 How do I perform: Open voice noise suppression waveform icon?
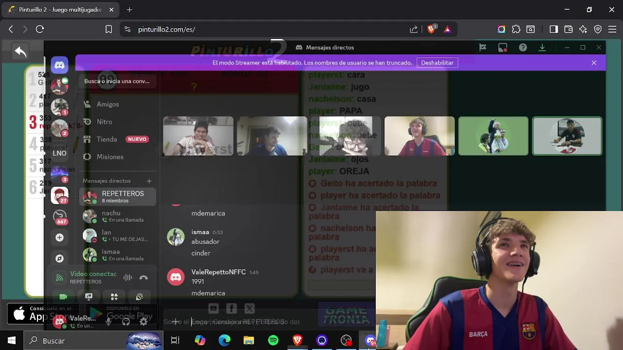coord(128,278)
